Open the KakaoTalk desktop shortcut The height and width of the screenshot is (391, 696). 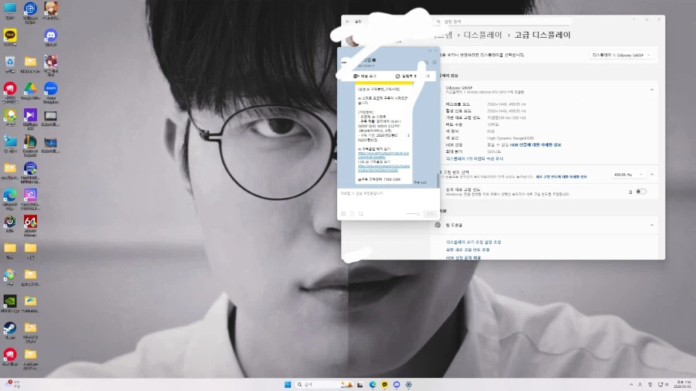click(10, 37)
